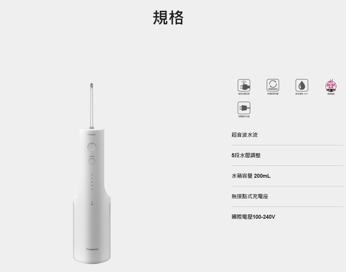Viewport: 346px width, 272px height.
Task: Click the ULTRASONIC label on the device
Action: point(92,135)
